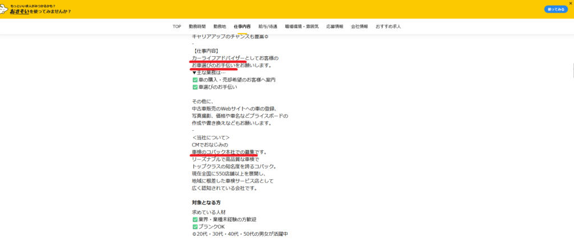Click green check icon beside 車の購入・売却希望
574x242 pixels.
point(195,80)
